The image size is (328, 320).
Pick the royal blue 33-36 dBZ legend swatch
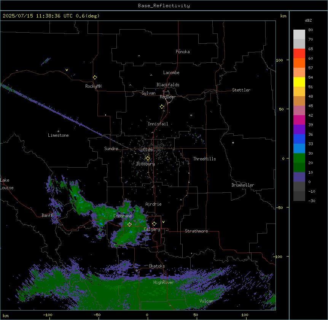point(299,139)
